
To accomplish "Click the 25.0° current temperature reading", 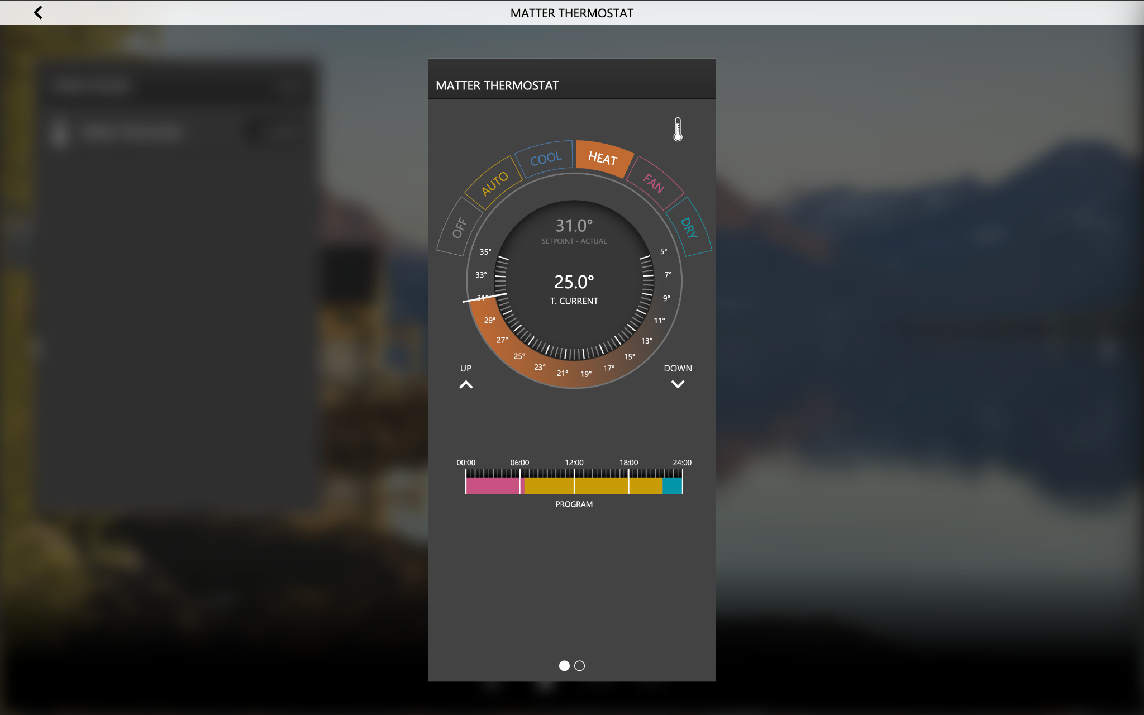I will 574,282.
